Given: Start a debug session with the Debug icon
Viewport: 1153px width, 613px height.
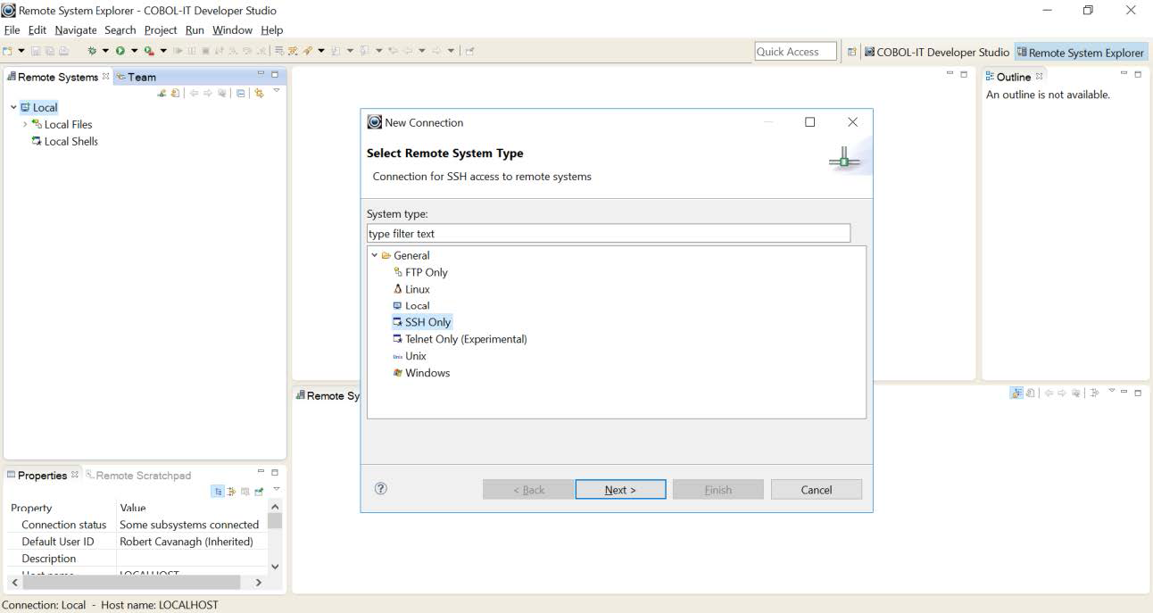Looking at the screenshot, I should click(x=91, y=51).
